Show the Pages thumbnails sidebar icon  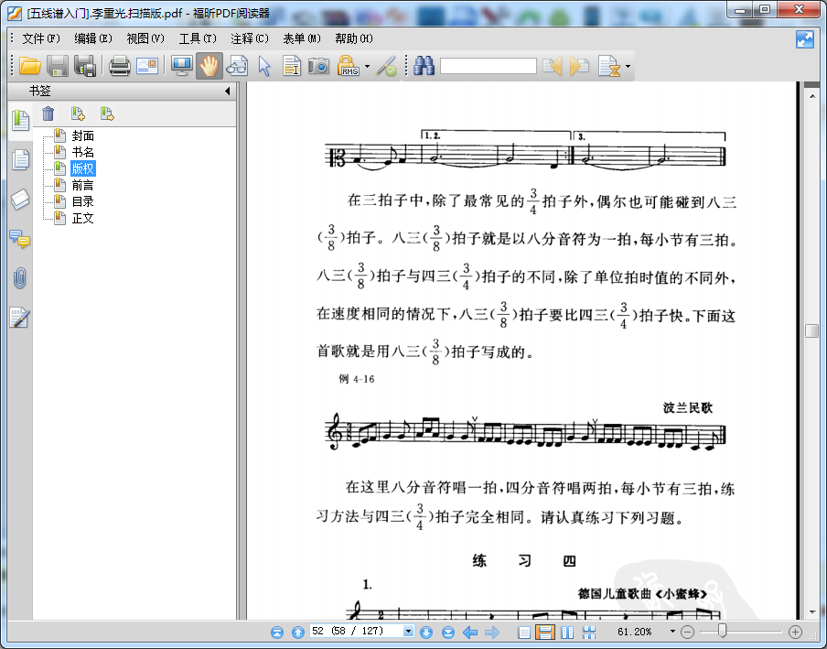(x=20, y=159)
